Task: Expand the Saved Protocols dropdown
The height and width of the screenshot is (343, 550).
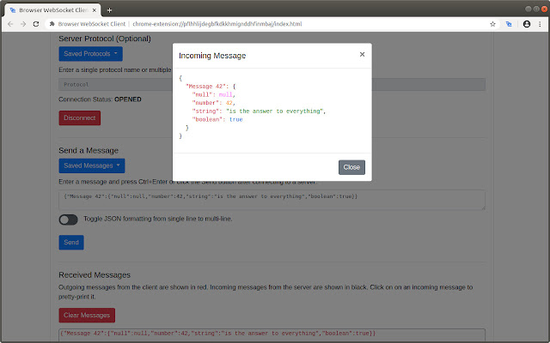Action: click(90, 54)
